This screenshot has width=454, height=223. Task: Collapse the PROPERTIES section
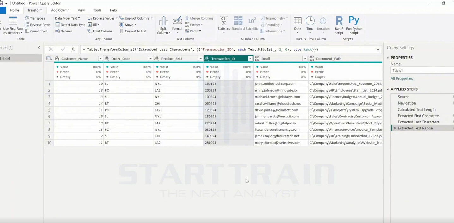388,58
